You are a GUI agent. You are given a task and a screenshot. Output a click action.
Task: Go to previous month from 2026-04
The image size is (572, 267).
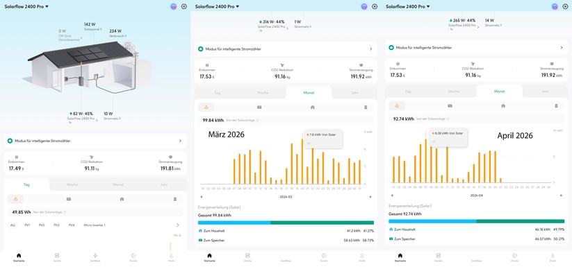pyautogui.click(x=392, y=196)
